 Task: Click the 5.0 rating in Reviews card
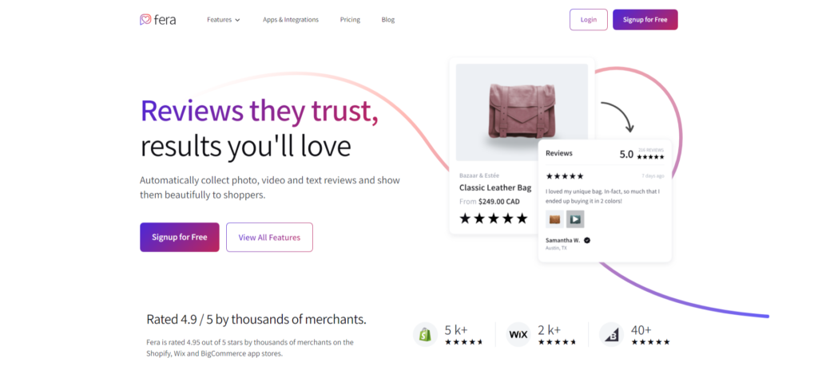pos(626,154)
